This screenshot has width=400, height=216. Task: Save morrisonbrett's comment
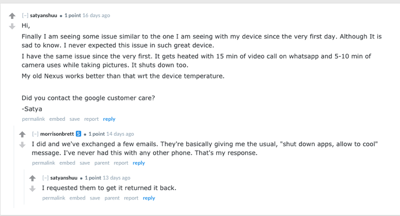84,163
